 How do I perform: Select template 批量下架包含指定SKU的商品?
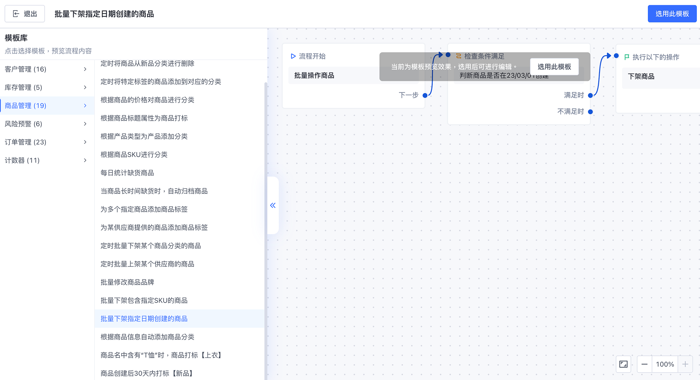[x=180, y=300]
